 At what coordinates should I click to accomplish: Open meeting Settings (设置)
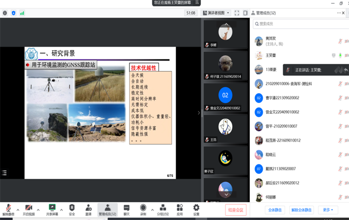(196, 210)
